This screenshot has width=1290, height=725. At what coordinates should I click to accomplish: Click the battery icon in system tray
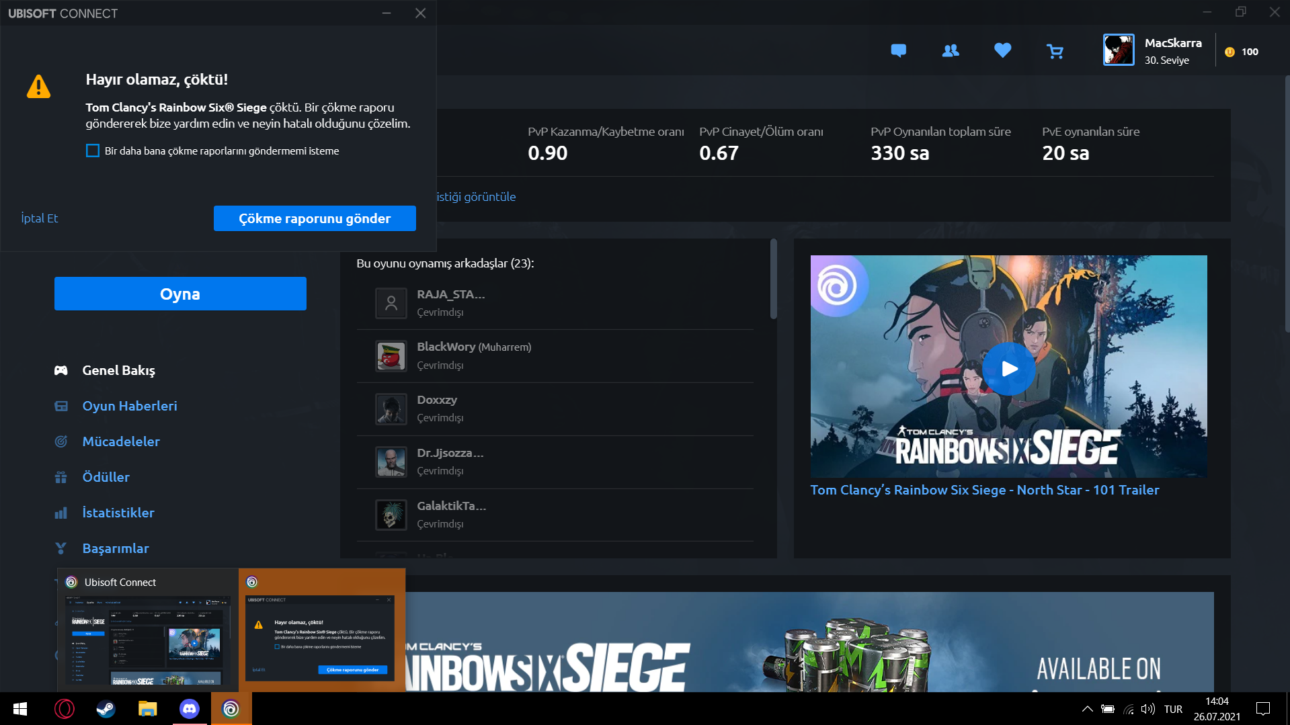point(1108,709)
